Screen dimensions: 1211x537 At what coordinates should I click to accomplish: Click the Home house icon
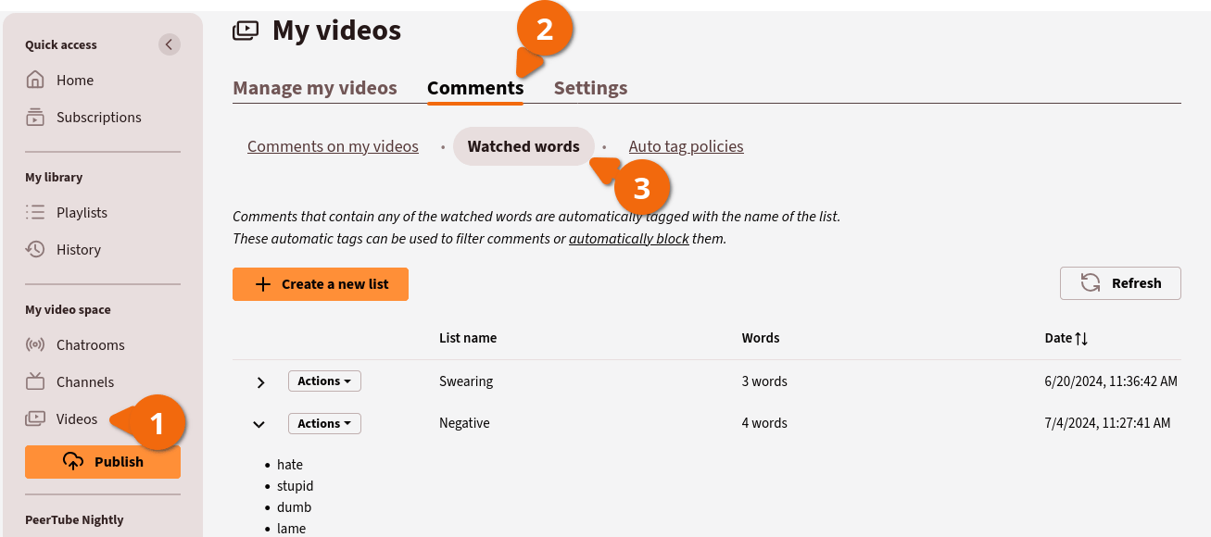(x=35, y=80)
